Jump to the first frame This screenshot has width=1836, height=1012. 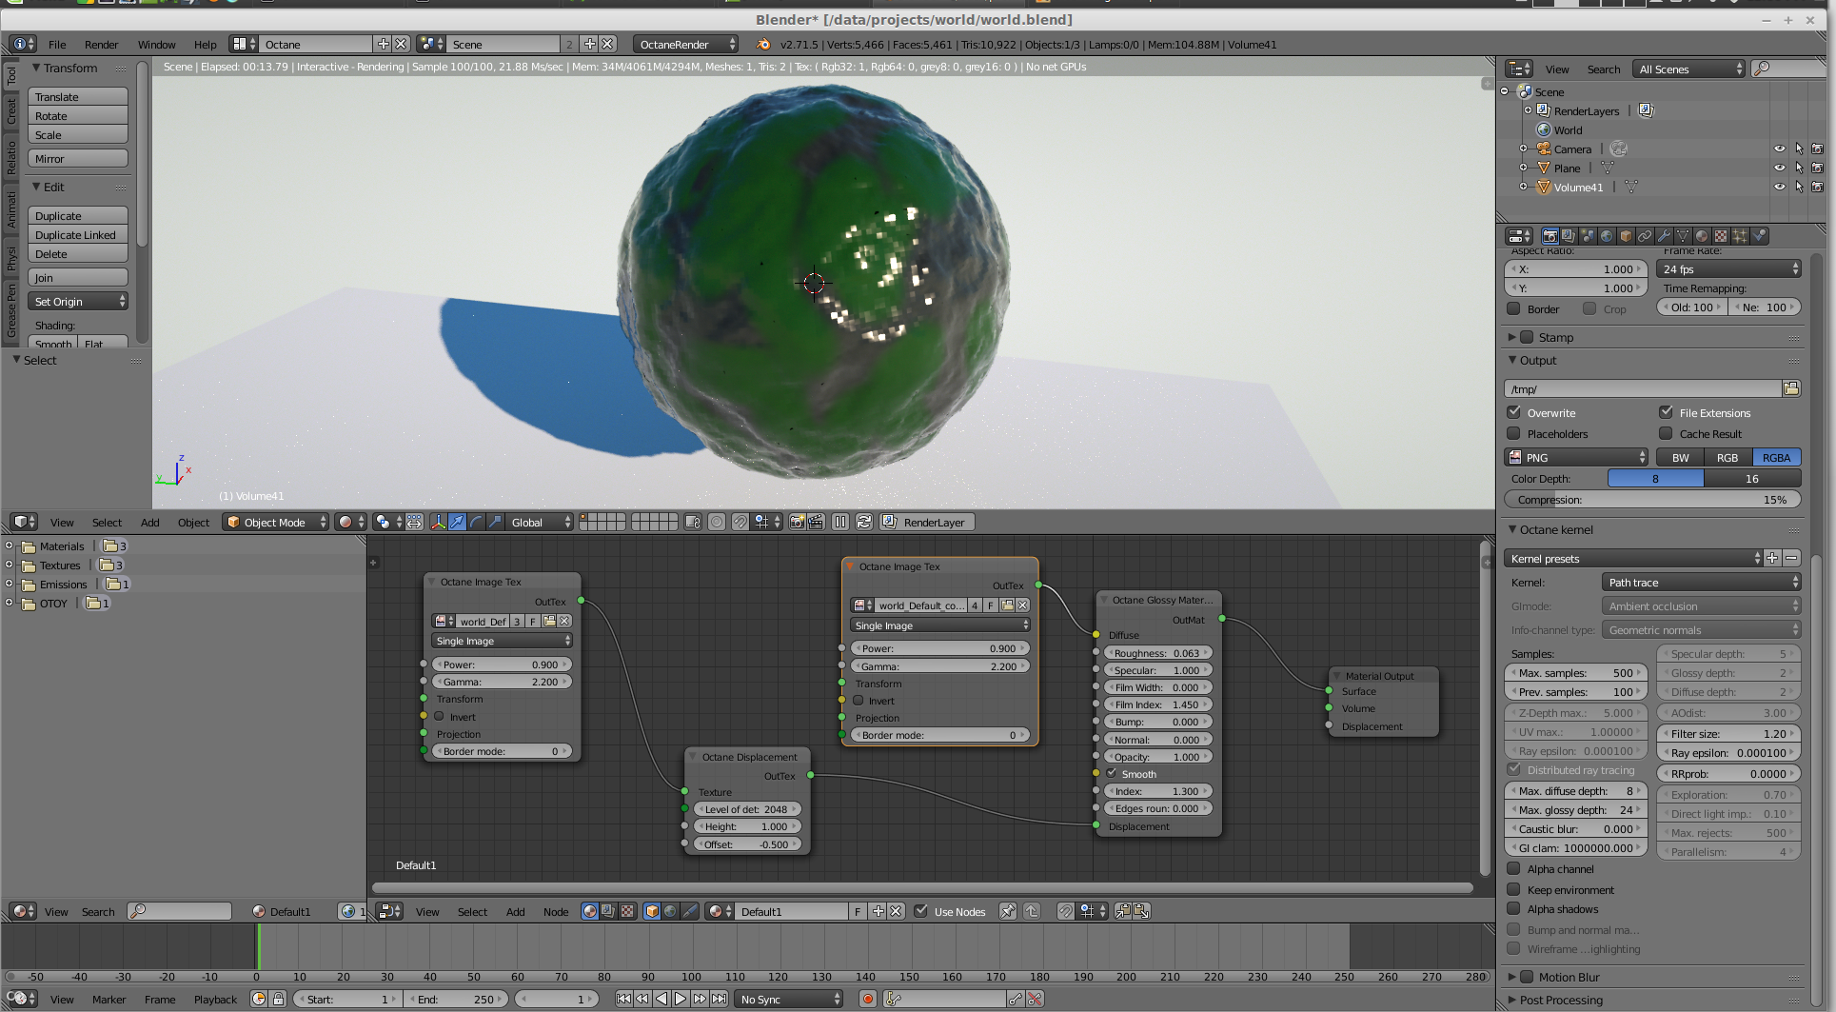click(x=623, y=999)
